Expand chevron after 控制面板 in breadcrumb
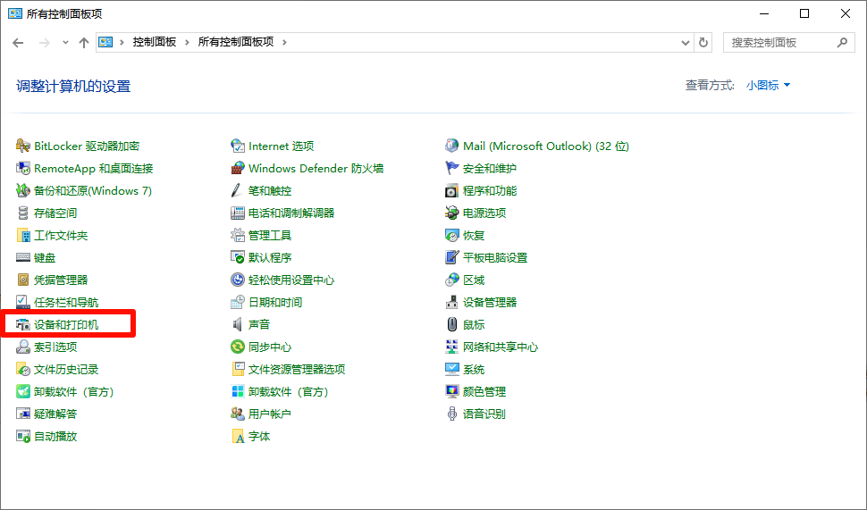Image resolution: width=867 pixels, height=510 pixels. 187,42
